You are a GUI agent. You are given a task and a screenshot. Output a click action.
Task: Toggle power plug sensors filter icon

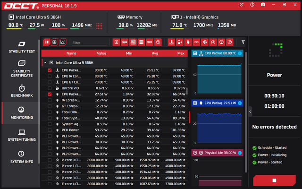point(188,42)
